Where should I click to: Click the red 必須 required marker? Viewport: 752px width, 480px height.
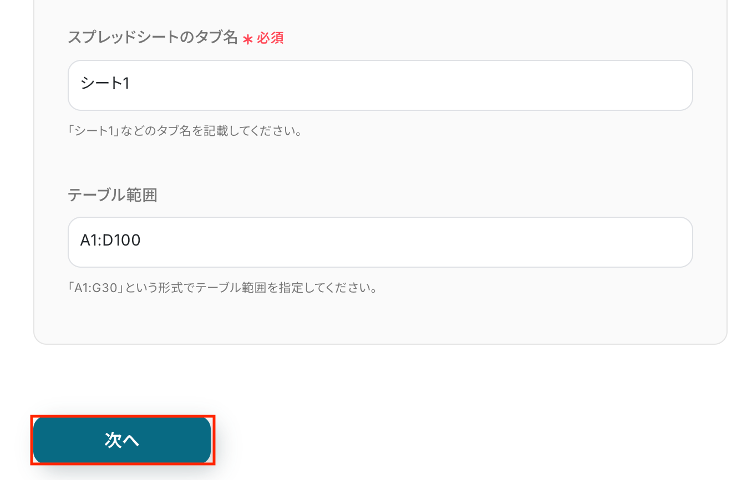point(270,38)
